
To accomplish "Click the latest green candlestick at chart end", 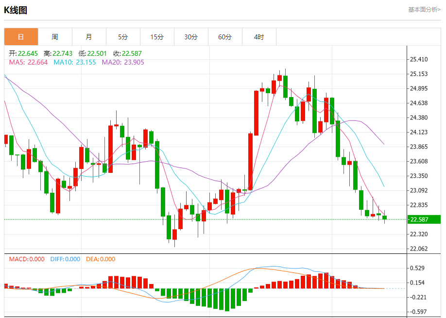I will (x=385, y=218).
